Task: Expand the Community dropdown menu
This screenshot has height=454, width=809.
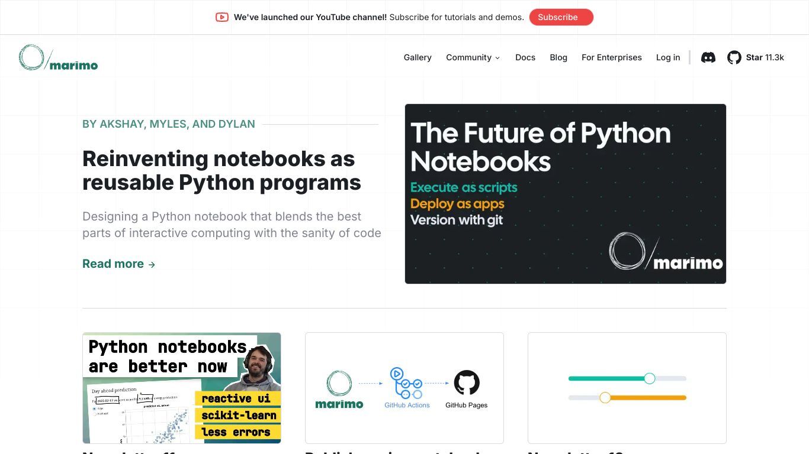Action: (473, 57)
